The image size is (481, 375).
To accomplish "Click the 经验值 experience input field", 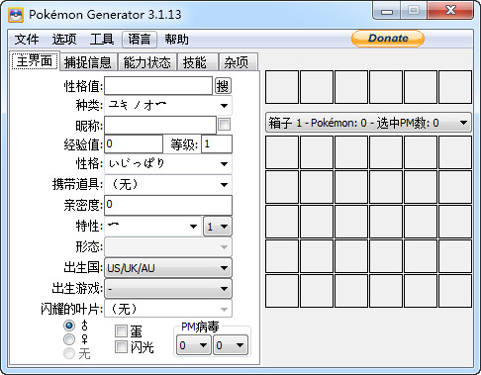I will tap(134, 144).
